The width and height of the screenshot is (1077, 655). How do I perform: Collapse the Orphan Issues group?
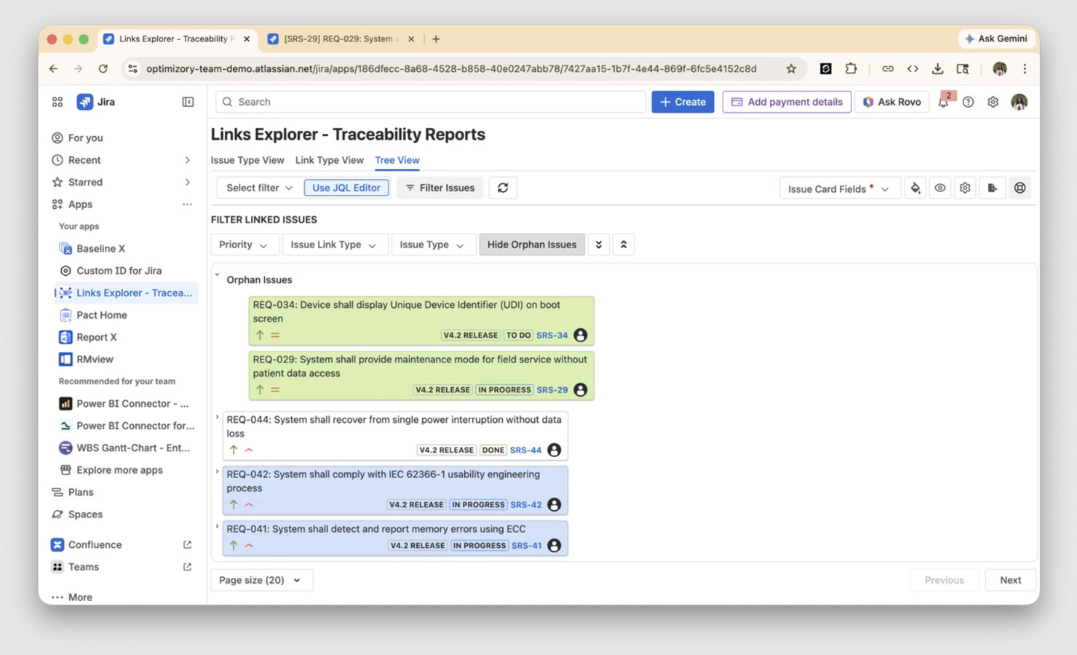[217, 275]
